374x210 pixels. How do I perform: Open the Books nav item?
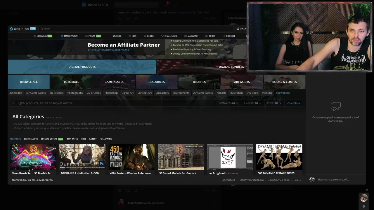coord(210,36)
